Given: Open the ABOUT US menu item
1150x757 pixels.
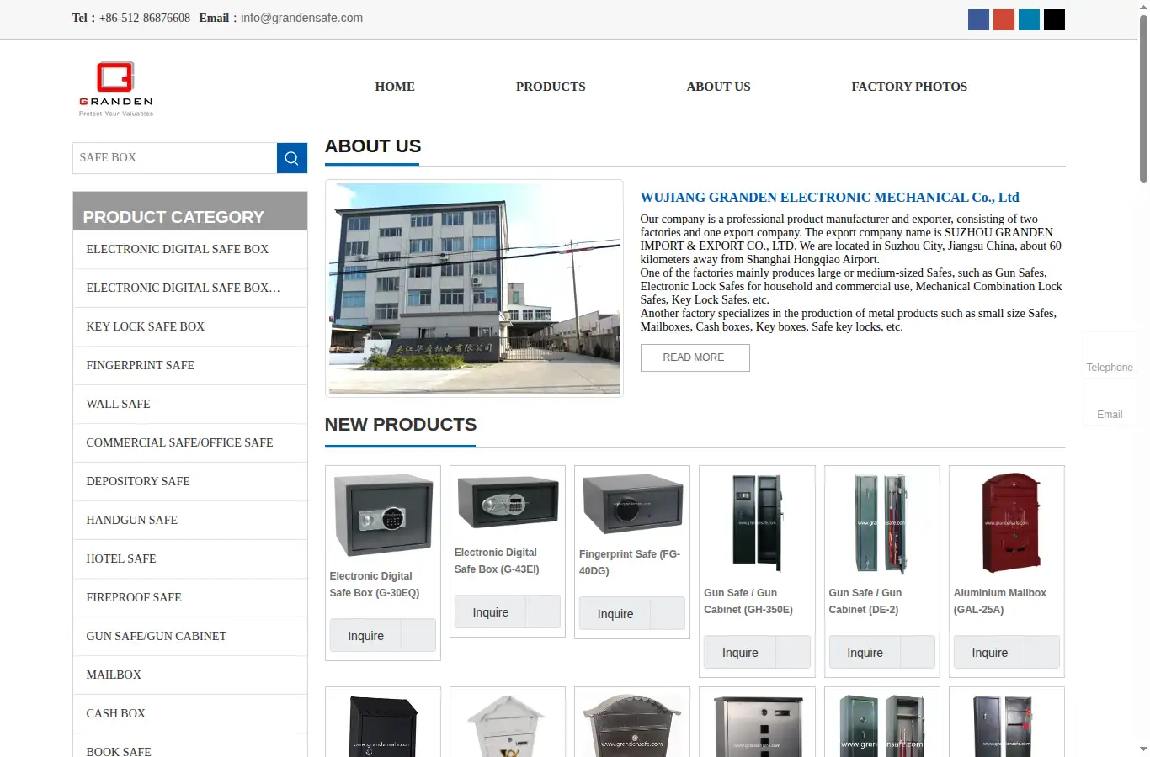Looking at the screenshot, I should pyautogui.click(x=718, y=87).
